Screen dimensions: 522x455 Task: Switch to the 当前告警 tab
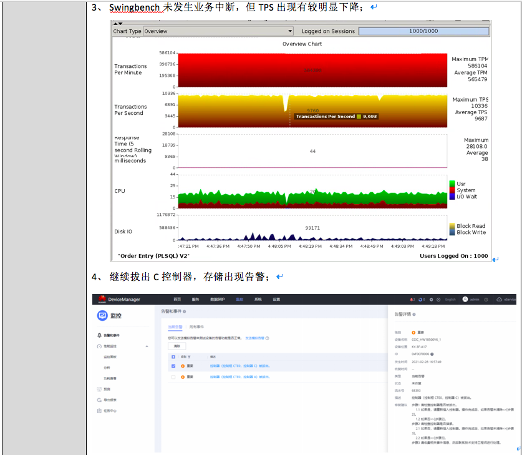(175, 327)
